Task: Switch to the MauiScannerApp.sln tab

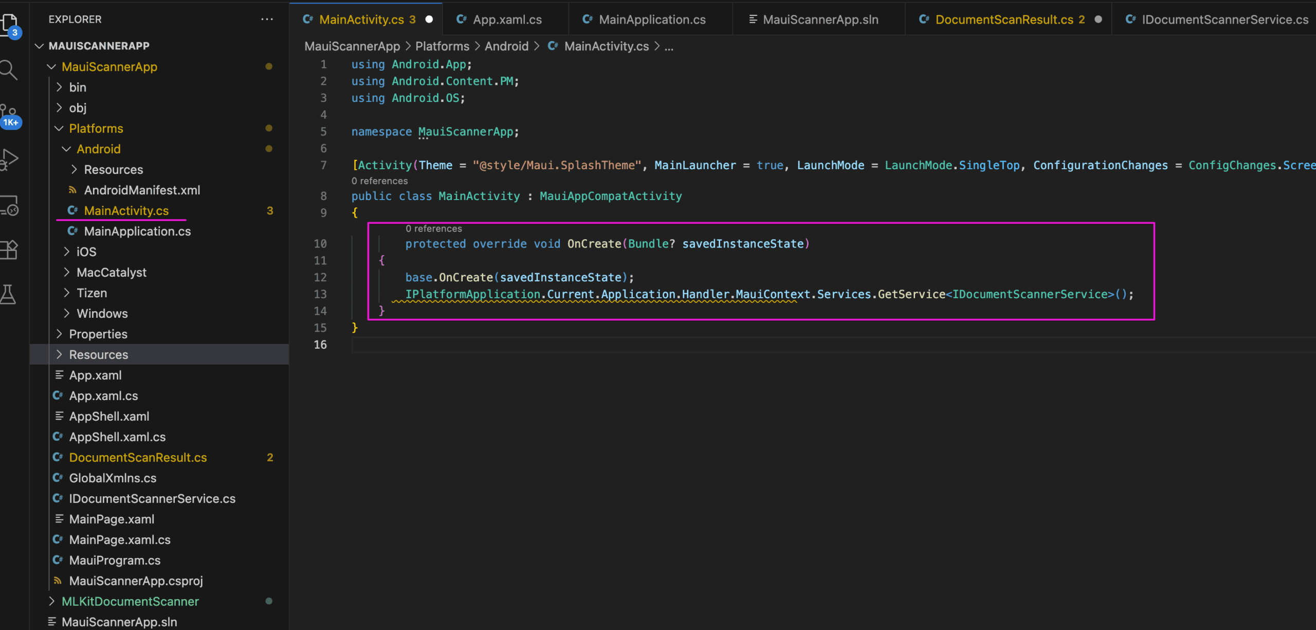Action: point(818,19)
